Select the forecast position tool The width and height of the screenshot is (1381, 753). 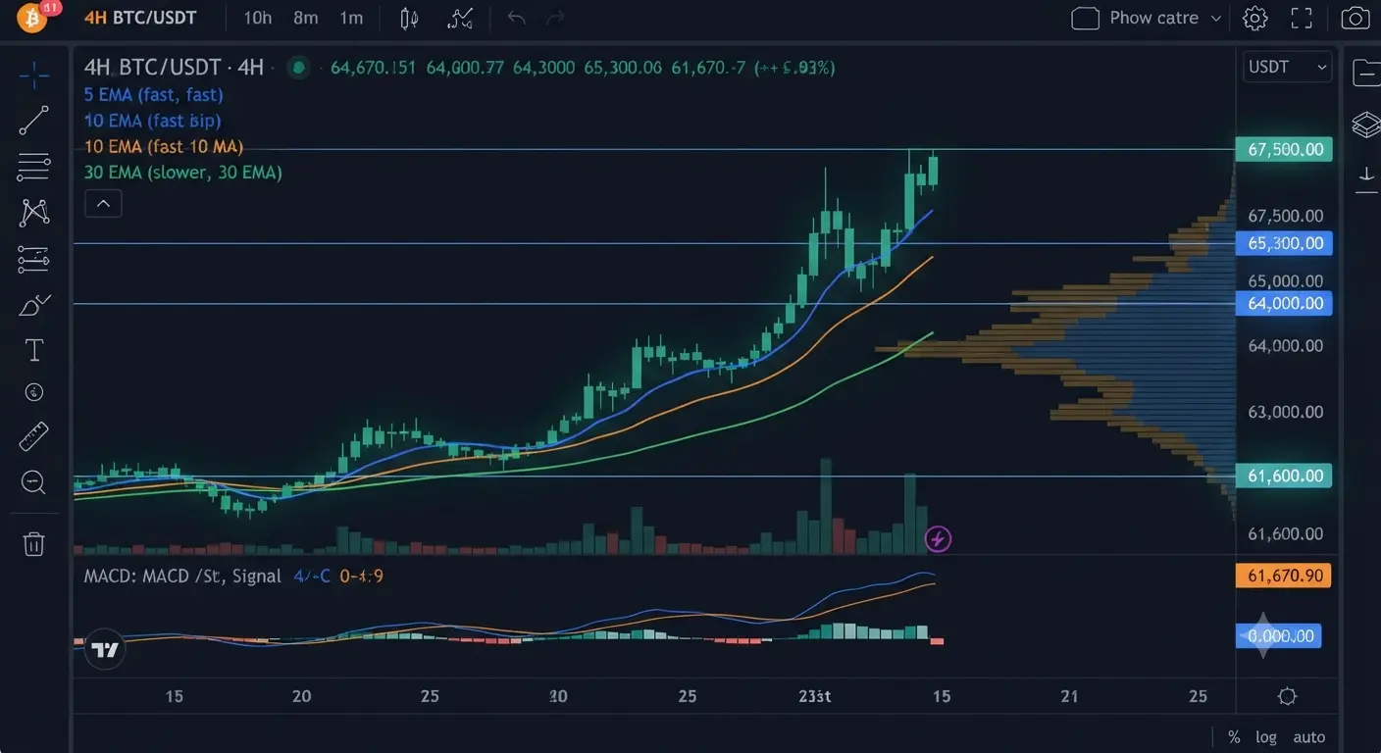click(34, 260)
